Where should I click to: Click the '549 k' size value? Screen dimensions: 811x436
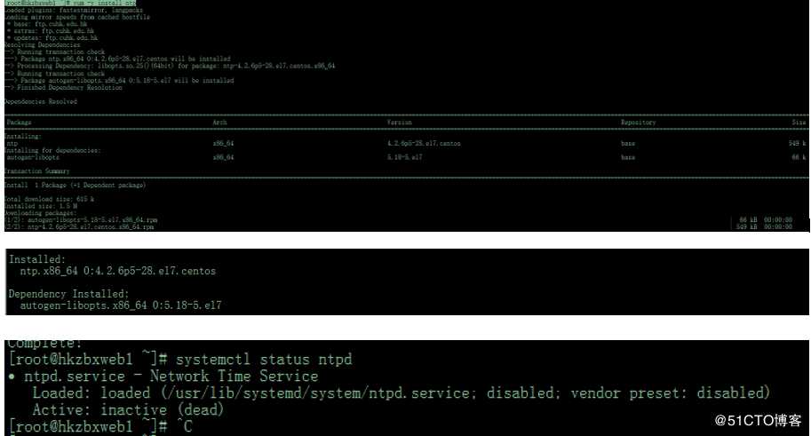797,143
